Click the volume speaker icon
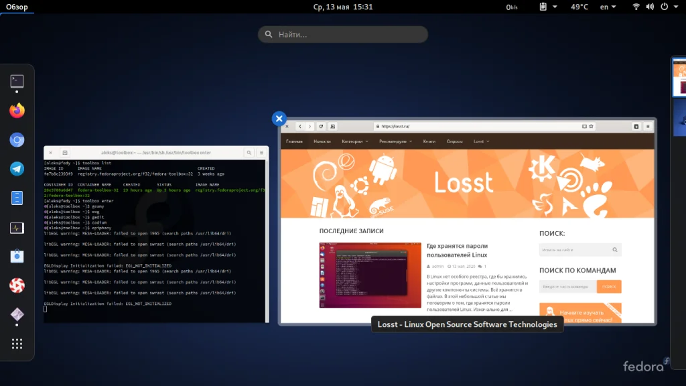Viewport: 686px width, 386px height. click(x=649, y=7)
